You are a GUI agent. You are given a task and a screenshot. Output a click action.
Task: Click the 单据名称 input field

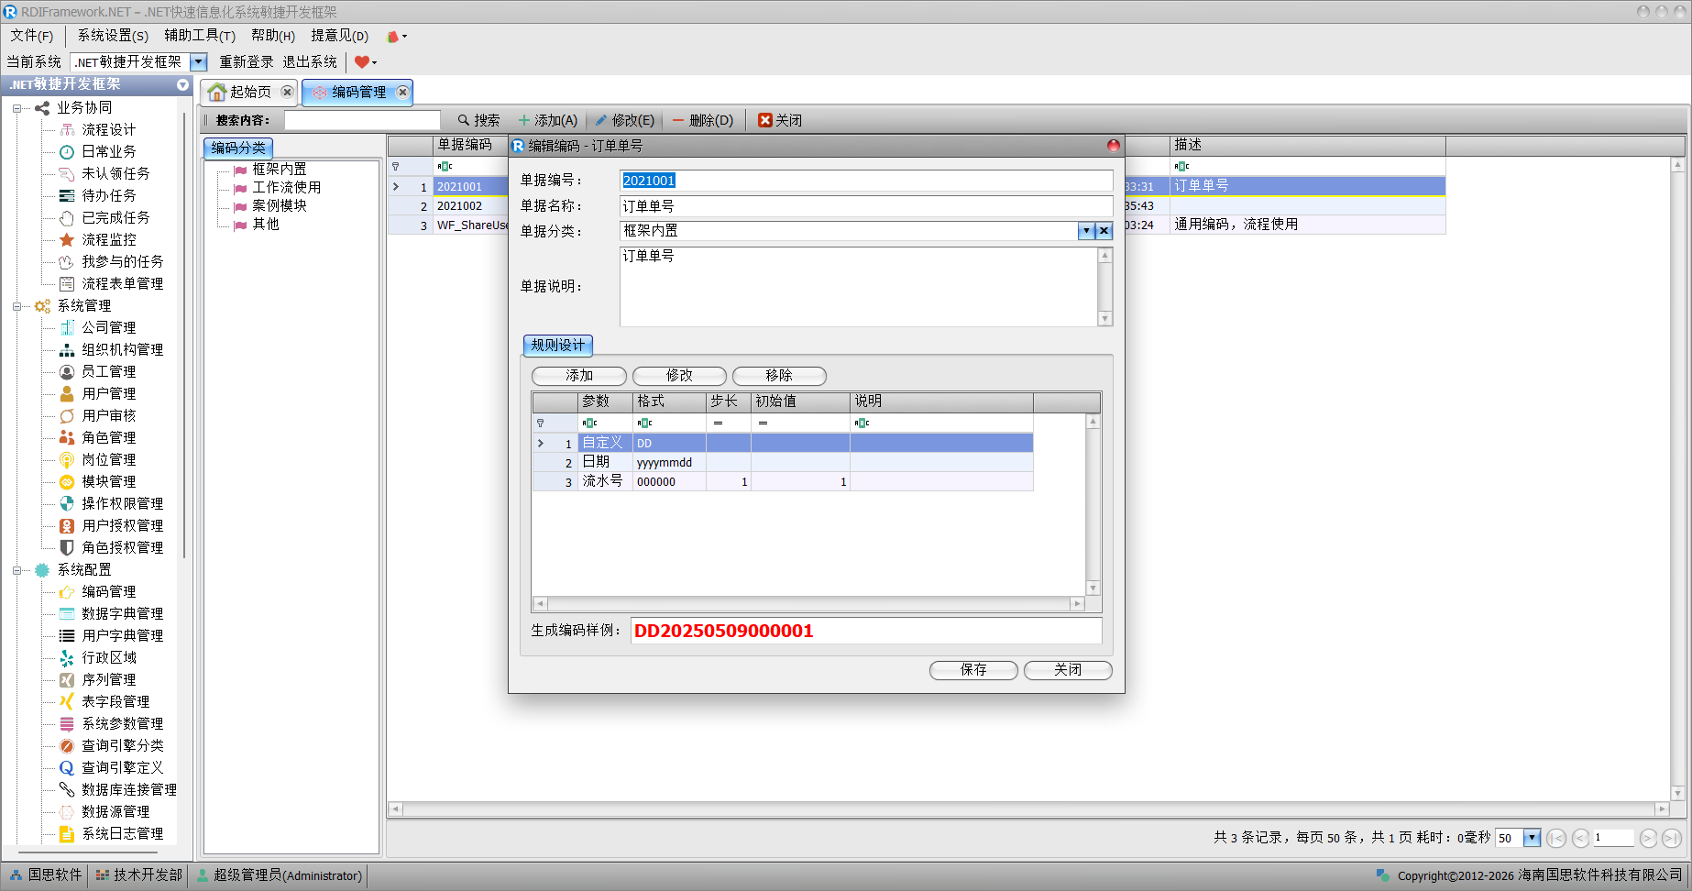pos(865,206)
